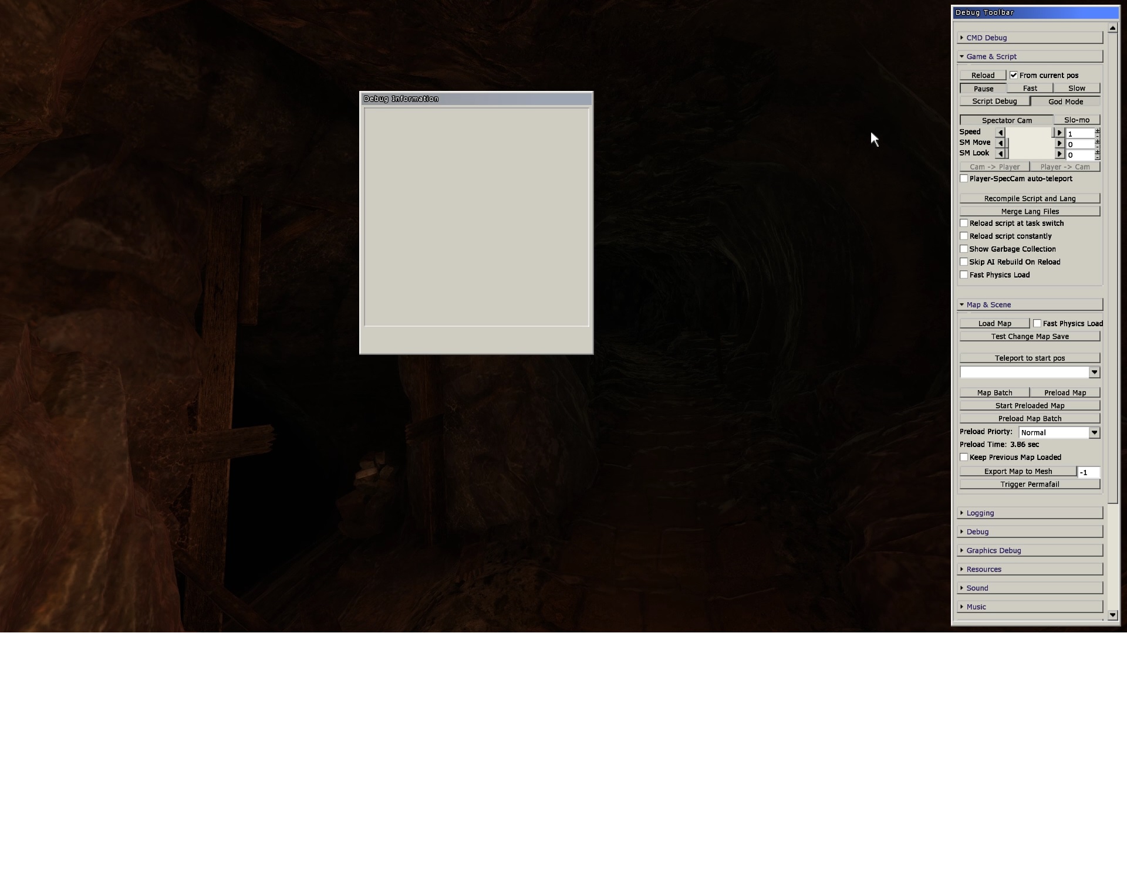Click the SM Move left arrow
Viewport: 1127px width, 880px height.
click(1001, 143)
